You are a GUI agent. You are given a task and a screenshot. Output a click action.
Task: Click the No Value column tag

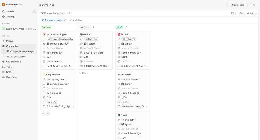[84, 27]
